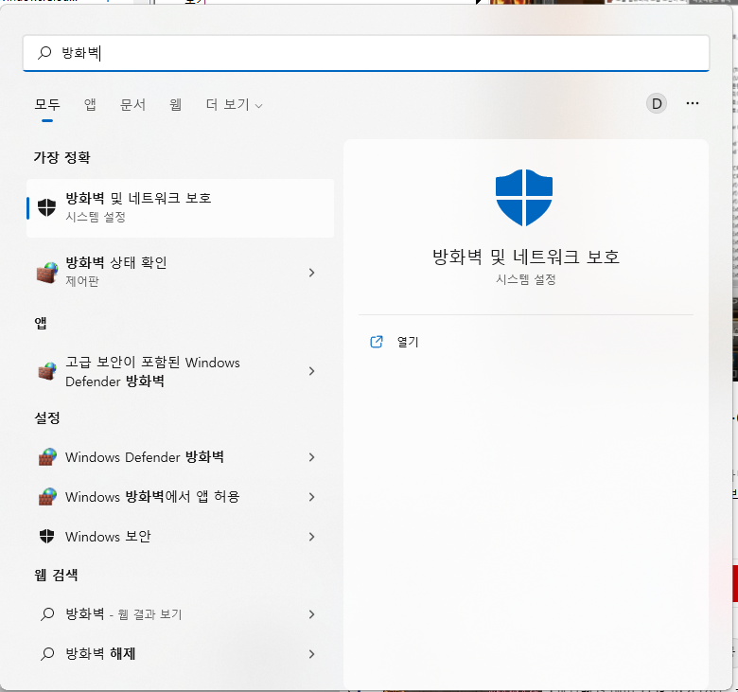Viewport: 738px width, 692px height.
Task: Click the magnifier icon in the search box
Action: (x=44, y=52)
